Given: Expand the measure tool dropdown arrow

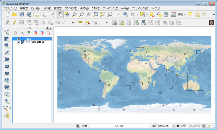Looking at the screenshot, I should point(185,14).
